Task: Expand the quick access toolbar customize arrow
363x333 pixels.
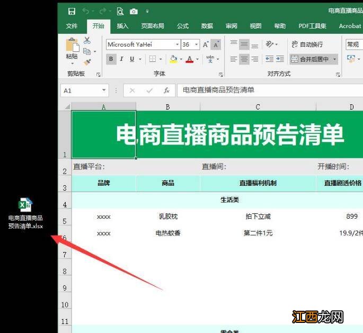Action: 147,11
